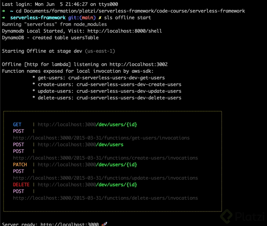Click the http://localhost:3002 lambda listening URL

(138, 64)
